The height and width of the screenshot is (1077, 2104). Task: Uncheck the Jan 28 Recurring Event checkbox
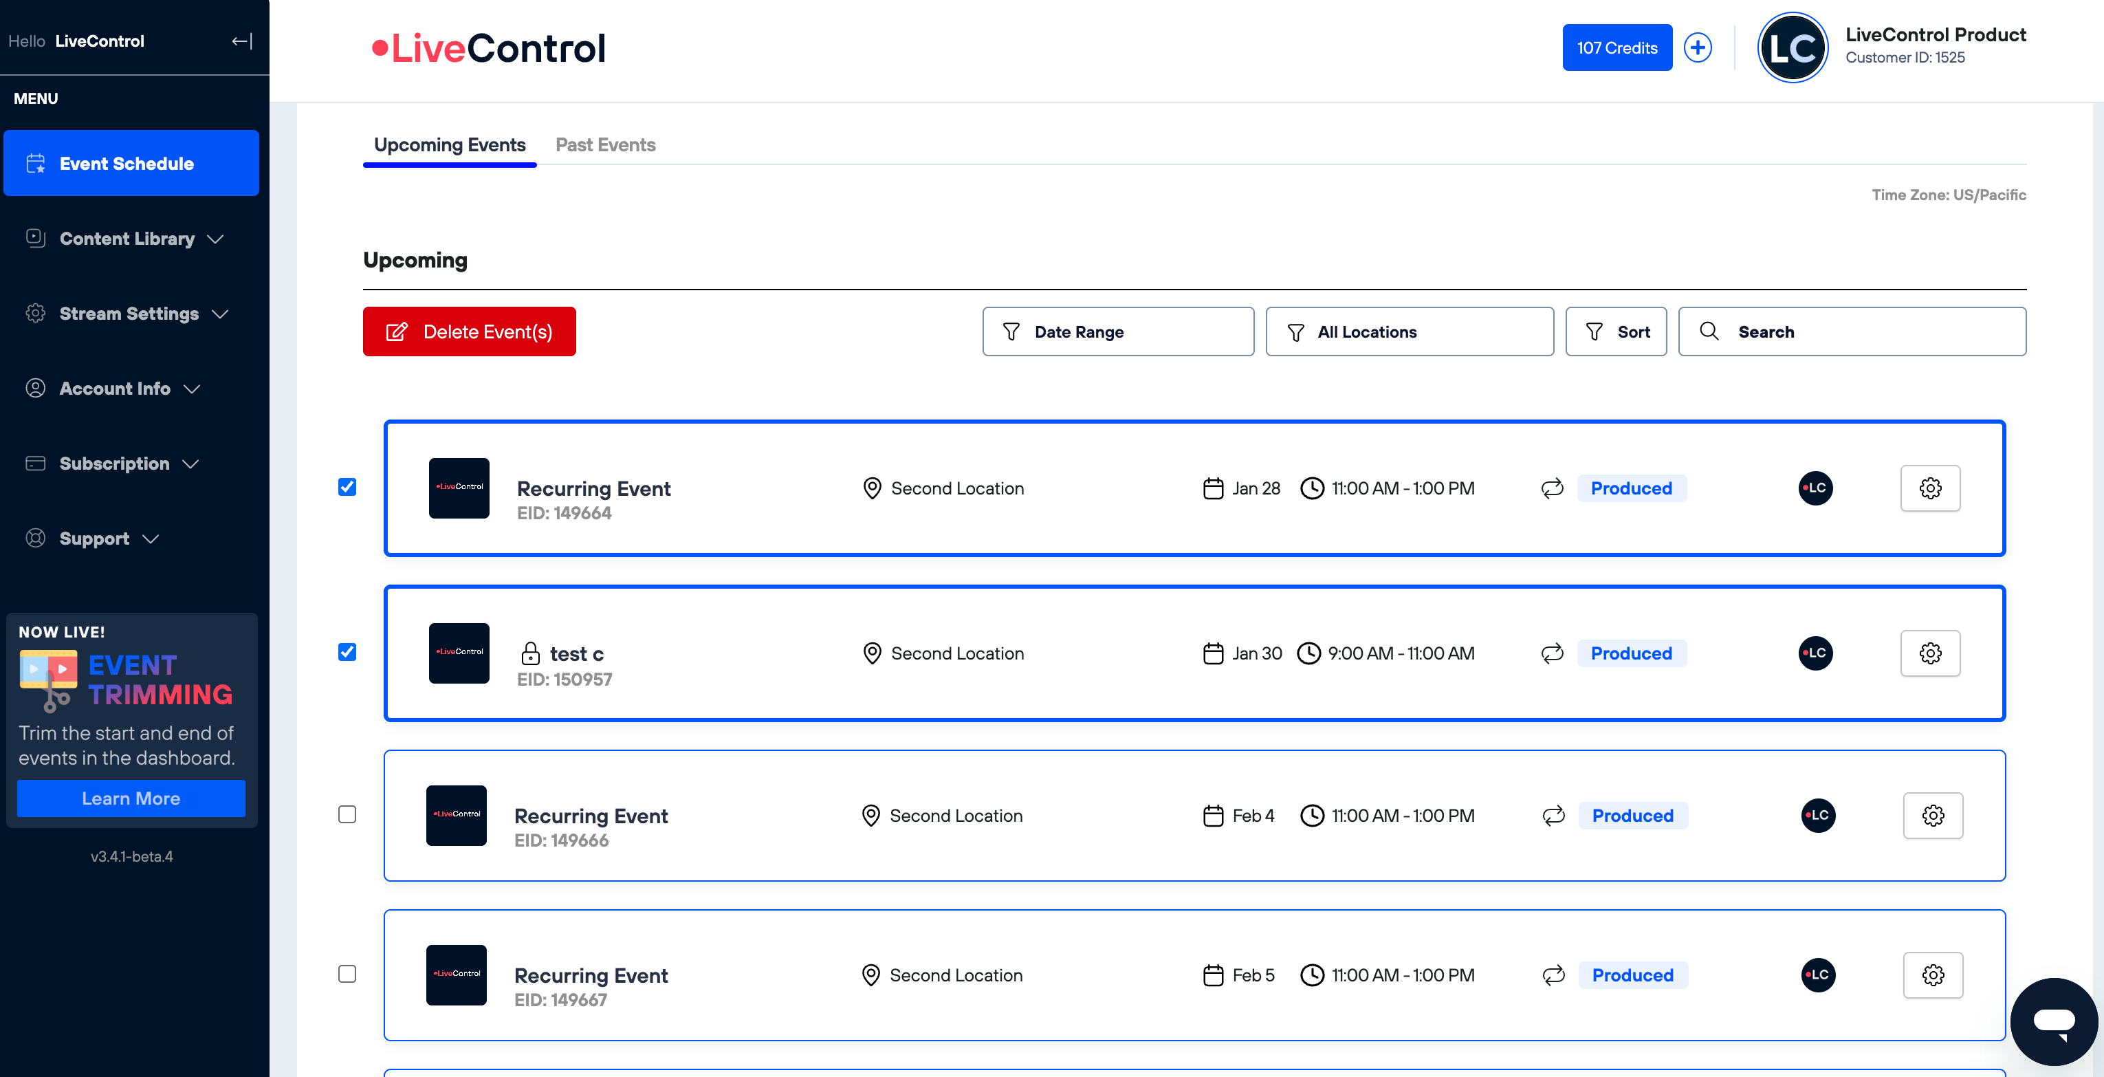pos(347,487)
